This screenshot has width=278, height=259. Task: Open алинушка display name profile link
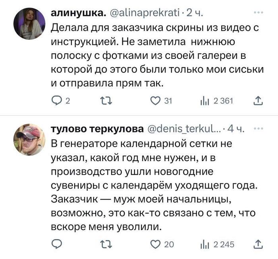tap(78, 13)
